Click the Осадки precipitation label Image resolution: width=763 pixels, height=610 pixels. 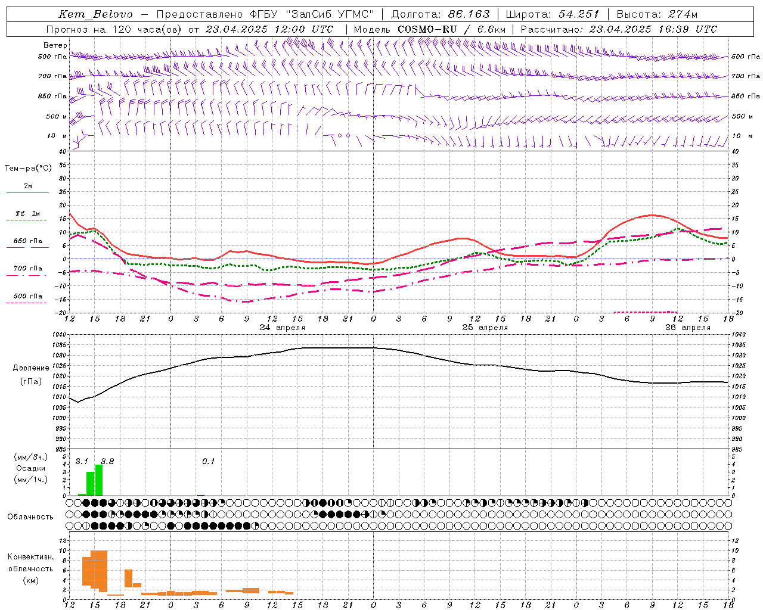(x=31, y=468)
